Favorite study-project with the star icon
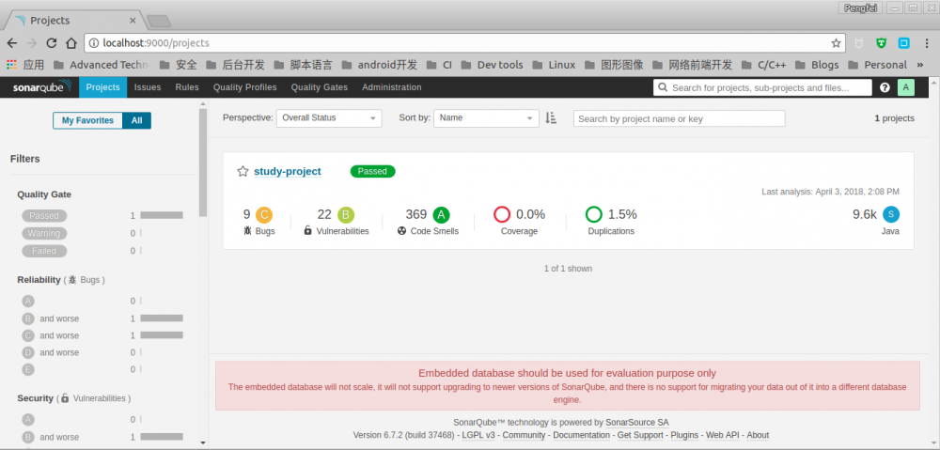The height and width of the screenshot is (450, 940). click(243, 171)
